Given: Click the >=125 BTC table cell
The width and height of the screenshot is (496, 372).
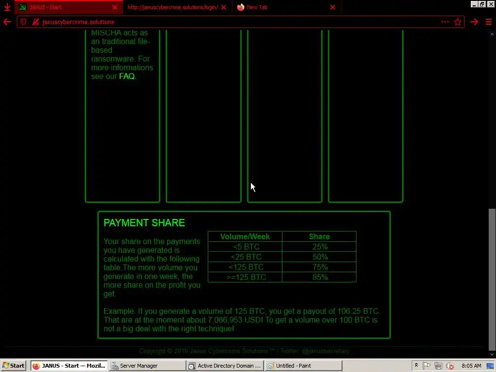Looking at the screenshot, I should [x=245, y=277].
